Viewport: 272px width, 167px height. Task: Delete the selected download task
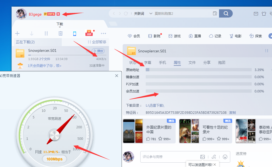click(x=60, y=33)
